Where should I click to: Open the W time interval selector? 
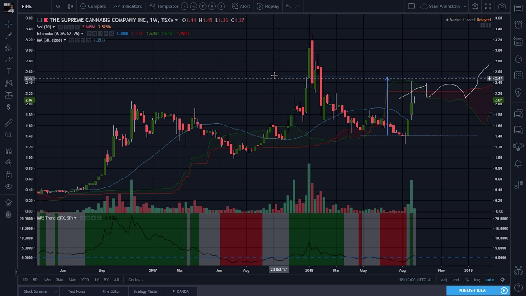click(58, 6)
